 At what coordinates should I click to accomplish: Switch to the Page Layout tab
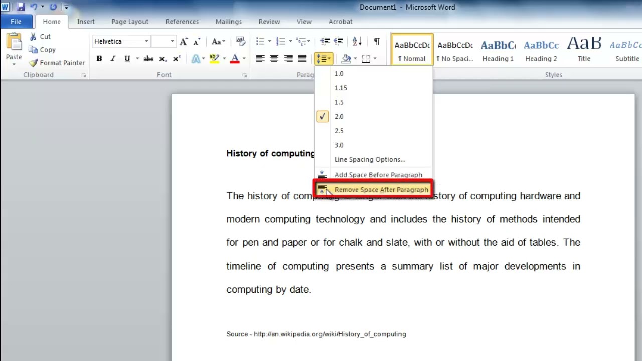coord(130,22)
